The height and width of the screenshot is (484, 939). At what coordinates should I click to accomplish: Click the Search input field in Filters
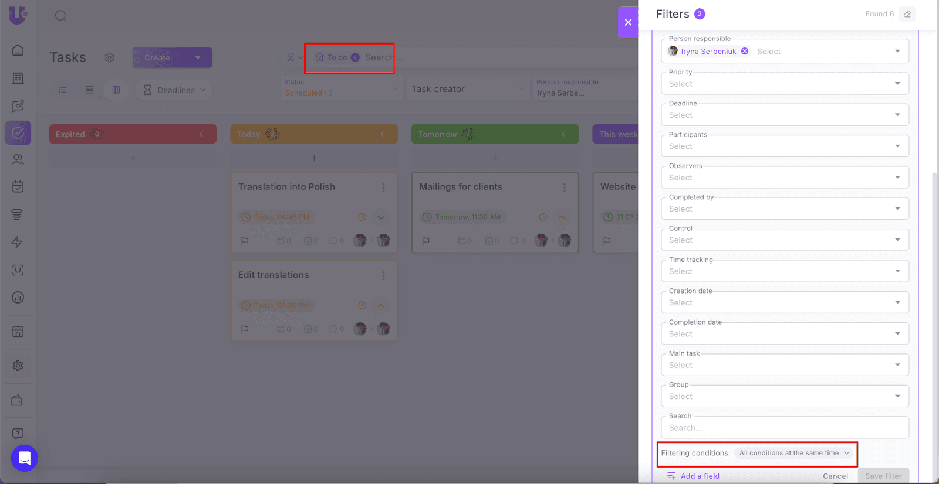tap(785, 428)
